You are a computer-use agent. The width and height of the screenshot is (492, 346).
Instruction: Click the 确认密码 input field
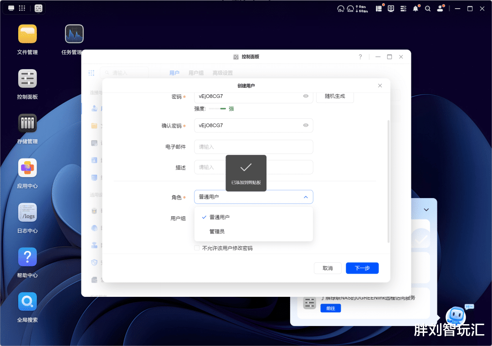coord(254,126)
